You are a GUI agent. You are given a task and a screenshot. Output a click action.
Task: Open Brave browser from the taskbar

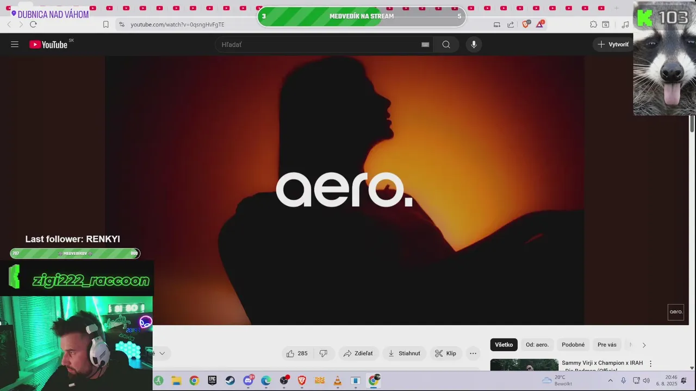302,381
